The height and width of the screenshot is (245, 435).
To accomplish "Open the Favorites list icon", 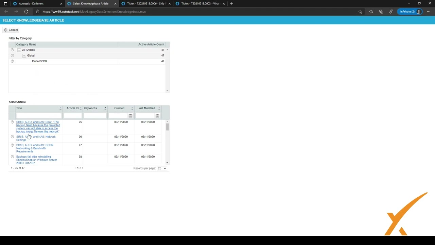I will click(x=371, y=12).
